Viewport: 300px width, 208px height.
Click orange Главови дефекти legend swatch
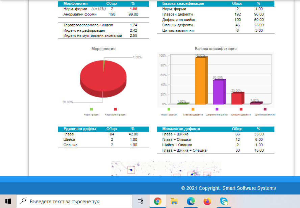(193, 109)
